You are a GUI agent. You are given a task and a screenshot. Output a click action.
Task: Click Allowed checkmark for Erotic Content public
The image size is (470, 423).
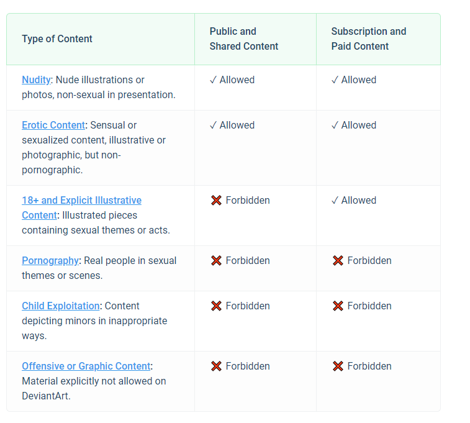213,125
